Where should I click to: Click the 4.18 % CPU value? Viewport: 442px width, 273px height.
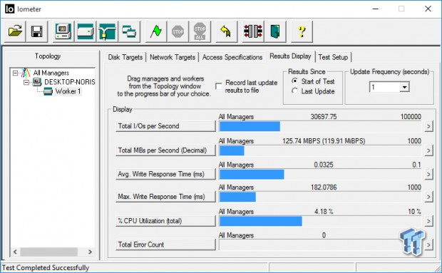pyautogui.click(x=324, y=211)
